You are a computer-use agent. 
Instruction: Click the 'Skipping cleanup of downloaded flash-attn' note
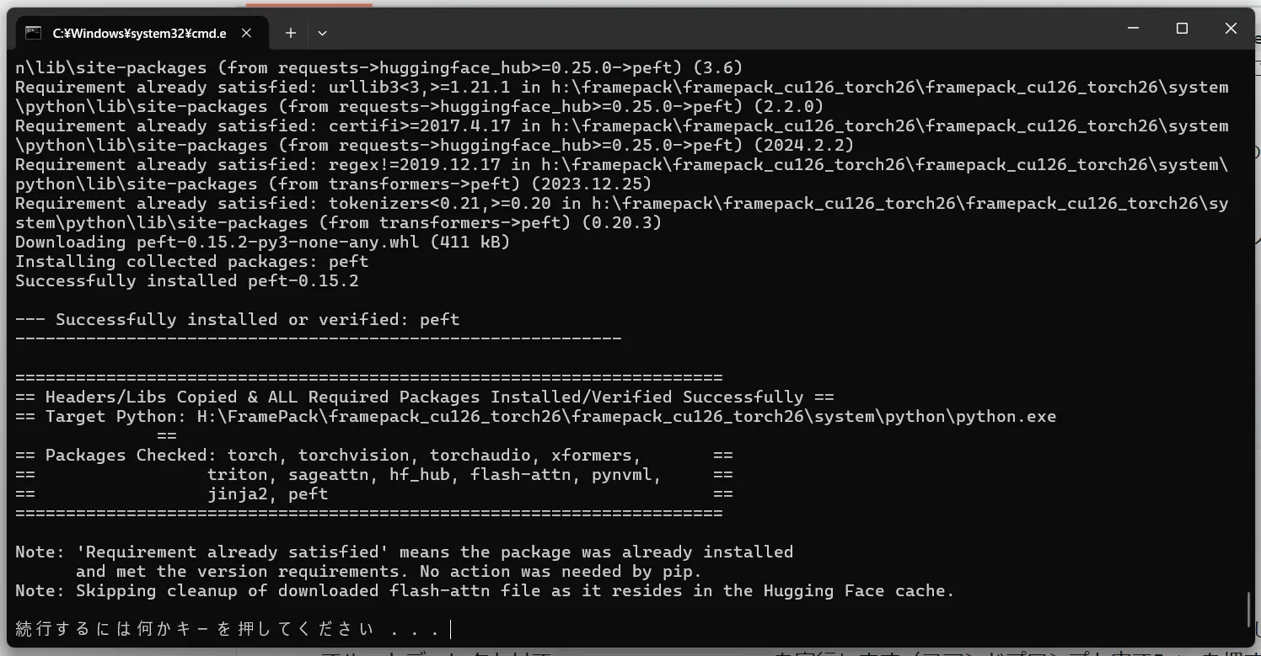tap(485, 590)
